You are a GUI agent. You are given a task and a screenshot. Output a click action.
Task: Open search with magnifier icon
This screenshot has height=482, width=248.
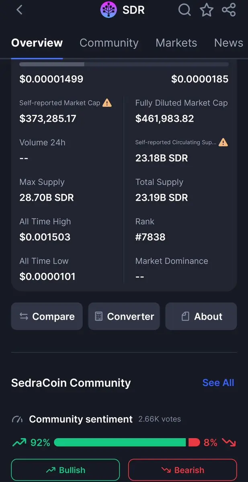coord(184,10)
